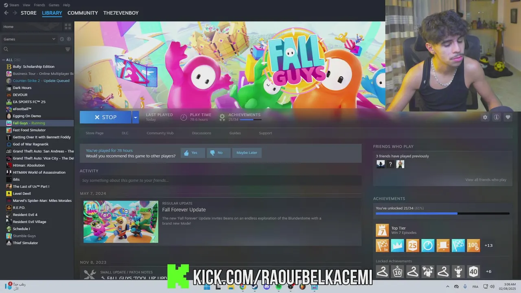
Task: Open the dropdown arrow next to STOP
Action: pos(135,117)
